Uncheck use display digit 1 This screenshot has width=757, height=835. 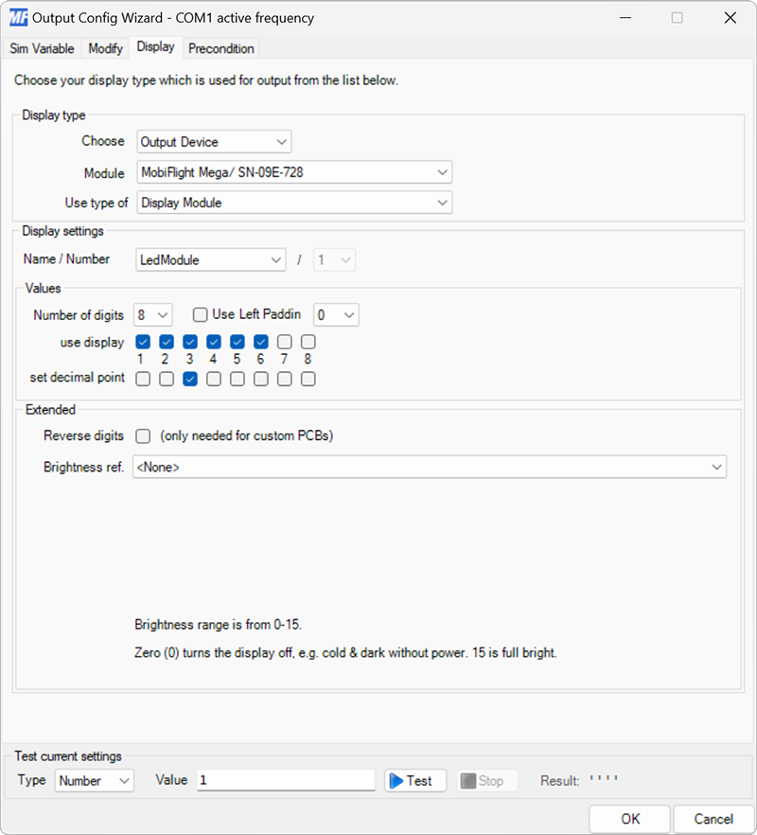point(143,342)
